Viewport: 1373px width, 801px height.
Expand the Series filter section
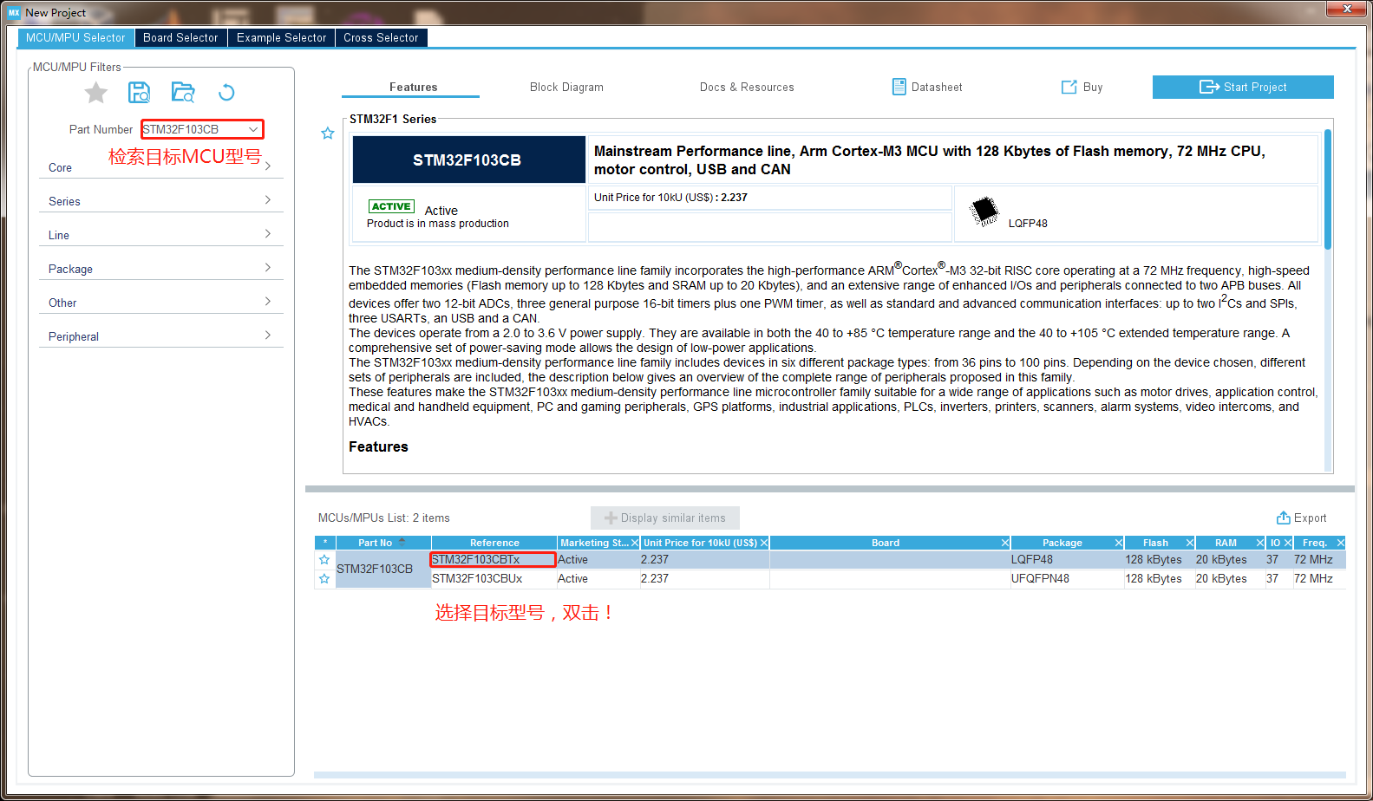click(161, 201)
